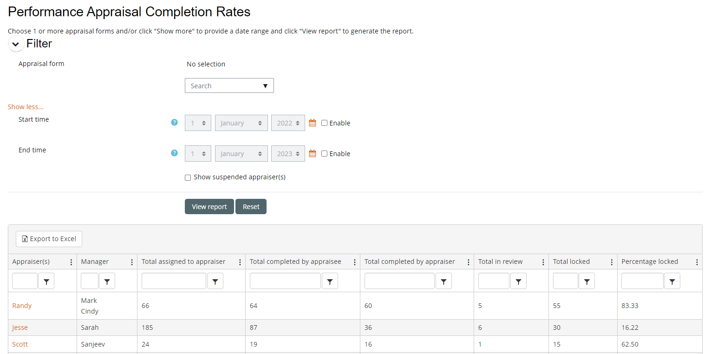Open the Appraisal form search dropdown
The width and height of the screenshot is (717, 354).
point(229,86)
